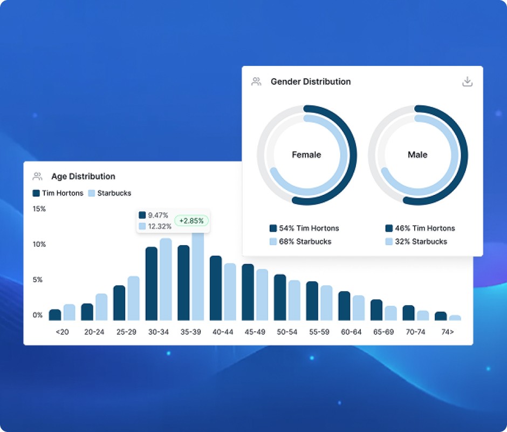Click the 70-74 age axis label

click(415, 332)
